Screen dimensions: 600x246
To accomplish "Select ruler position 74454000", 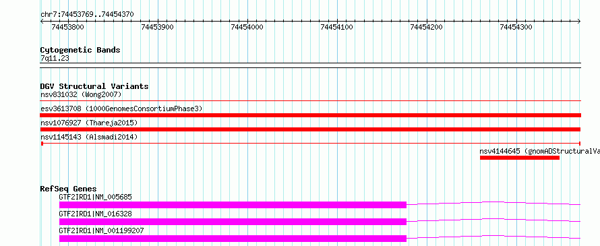I will coord(247,27).
